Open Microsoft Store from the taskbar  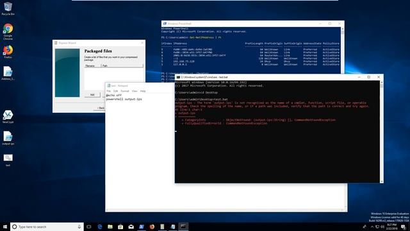tap(120, 227)
